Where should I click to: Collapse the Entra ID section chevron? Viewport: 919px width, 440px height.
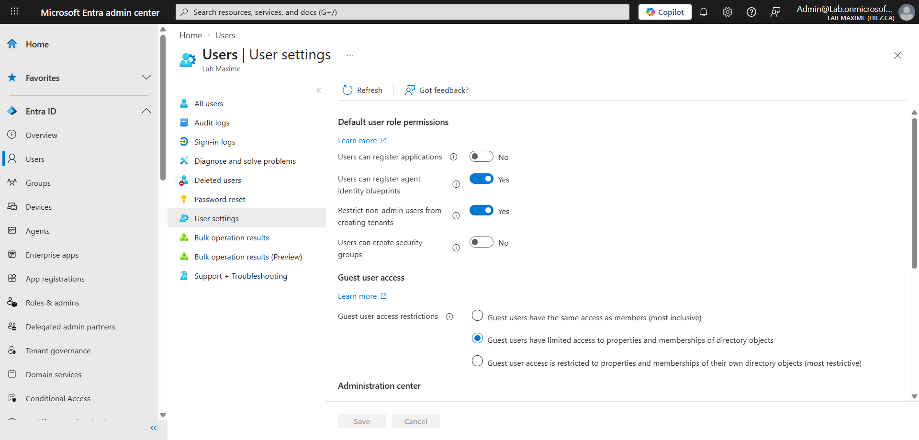[146, 111]
